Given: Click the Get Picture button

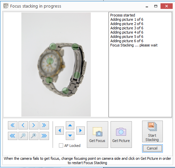Looking at the screenshot, I should point(121,135).
